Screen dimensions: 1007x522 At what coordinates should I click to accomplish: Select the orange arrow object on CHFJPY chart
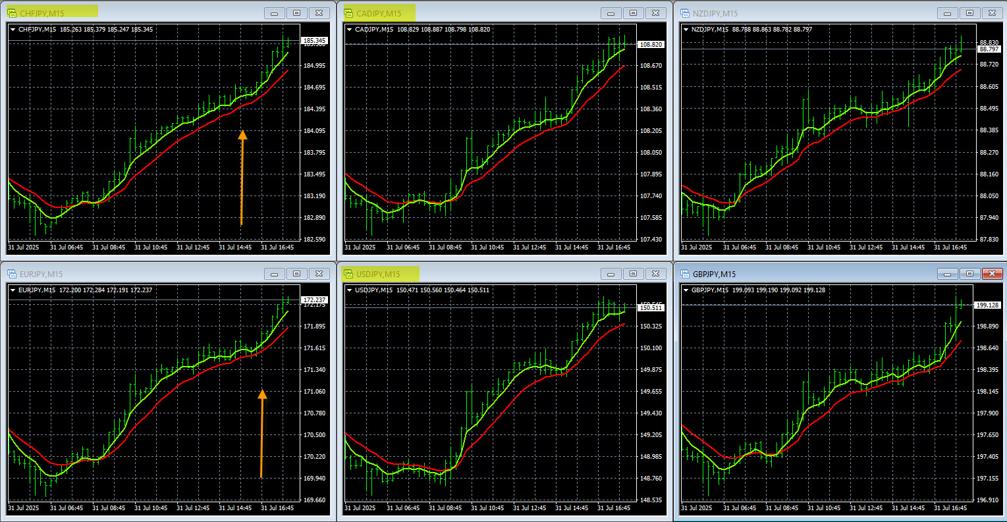(x=242, y=178)
